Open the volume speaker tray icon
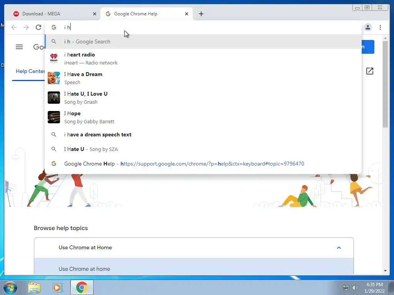Screen dimensions: 394x295 355,288
